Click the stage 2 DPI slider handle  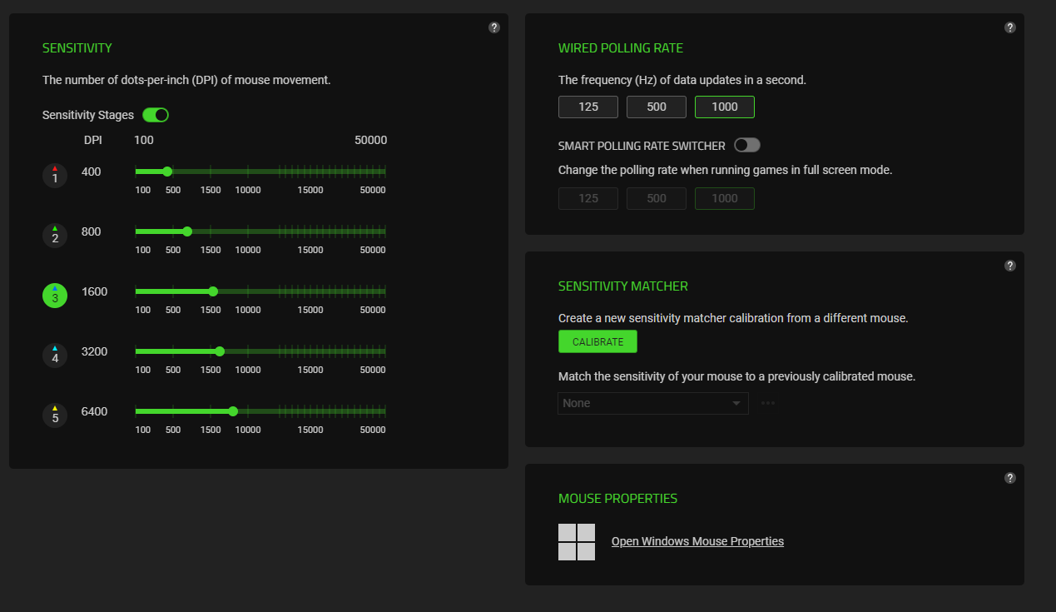tap(187, 231)
